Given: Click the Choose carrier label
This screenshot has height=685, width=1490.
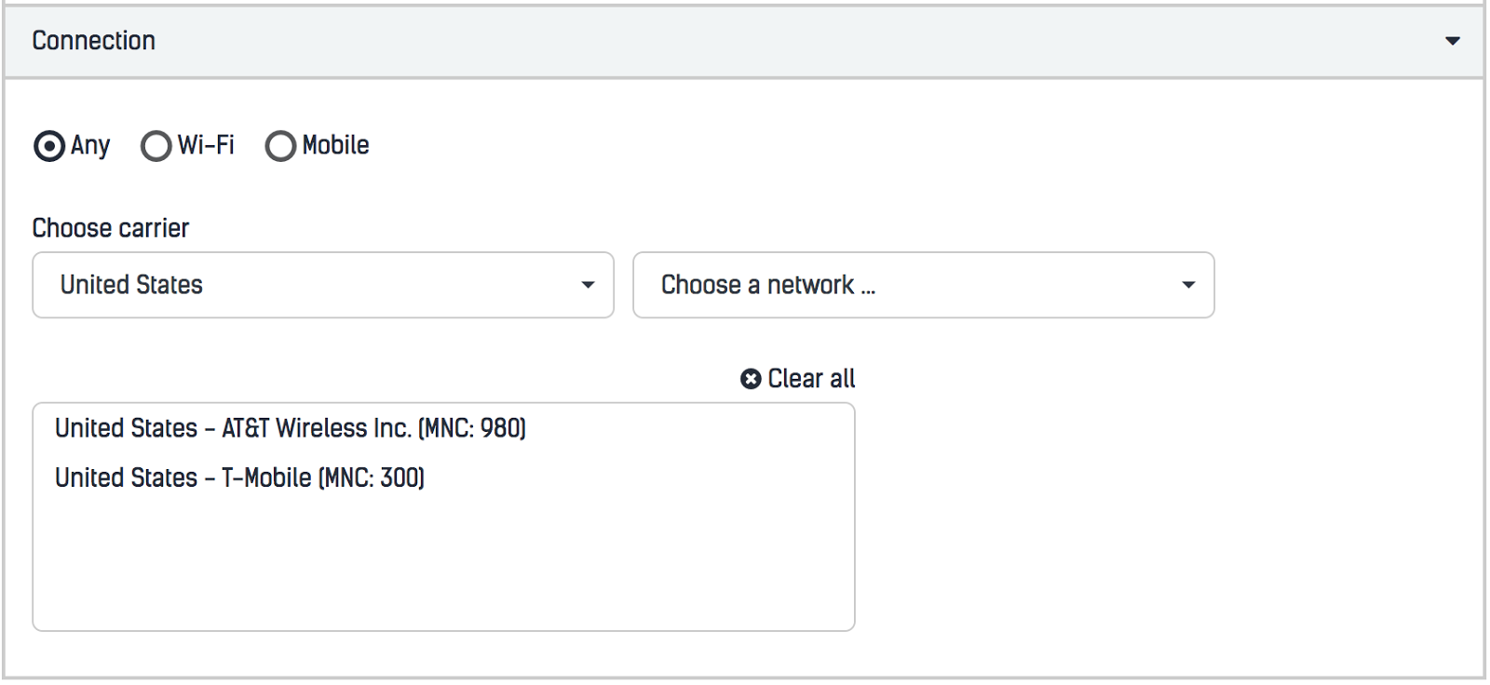Looking at the screenshot, I should 111,228.
